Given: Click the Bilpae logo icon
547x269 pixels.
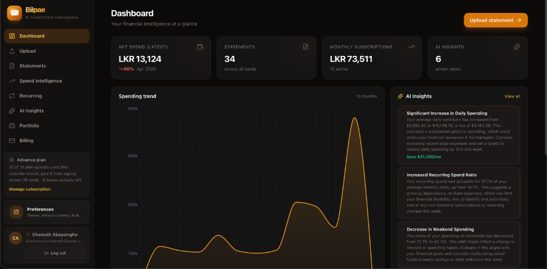Looking at the screenshot, I should tap(14, 13).
